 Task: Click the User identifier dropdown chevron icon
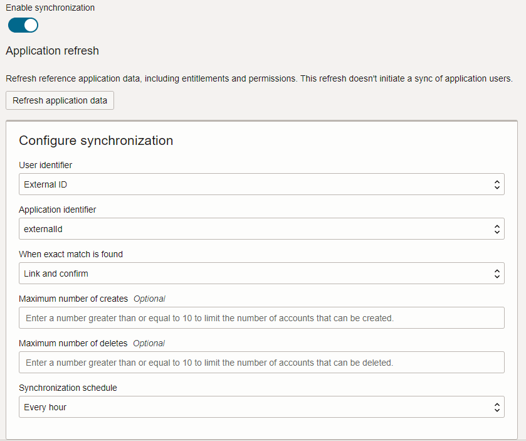(497, 184)
